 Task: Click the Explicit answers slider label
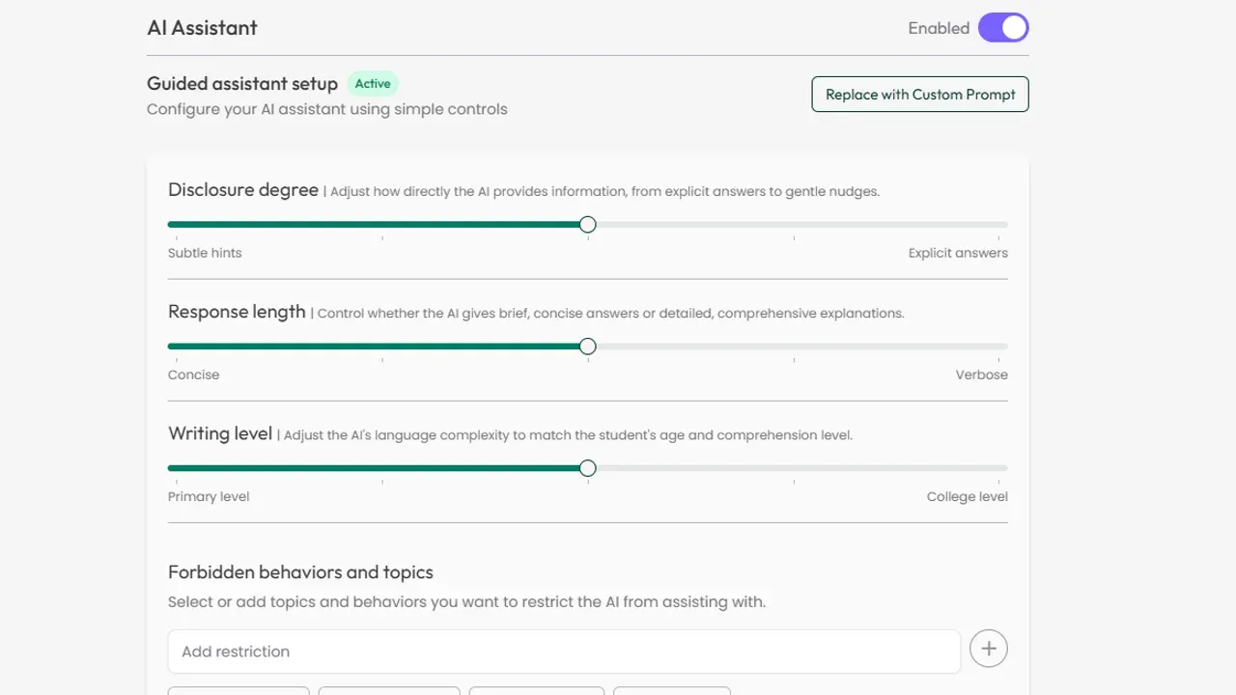[958, 253]
